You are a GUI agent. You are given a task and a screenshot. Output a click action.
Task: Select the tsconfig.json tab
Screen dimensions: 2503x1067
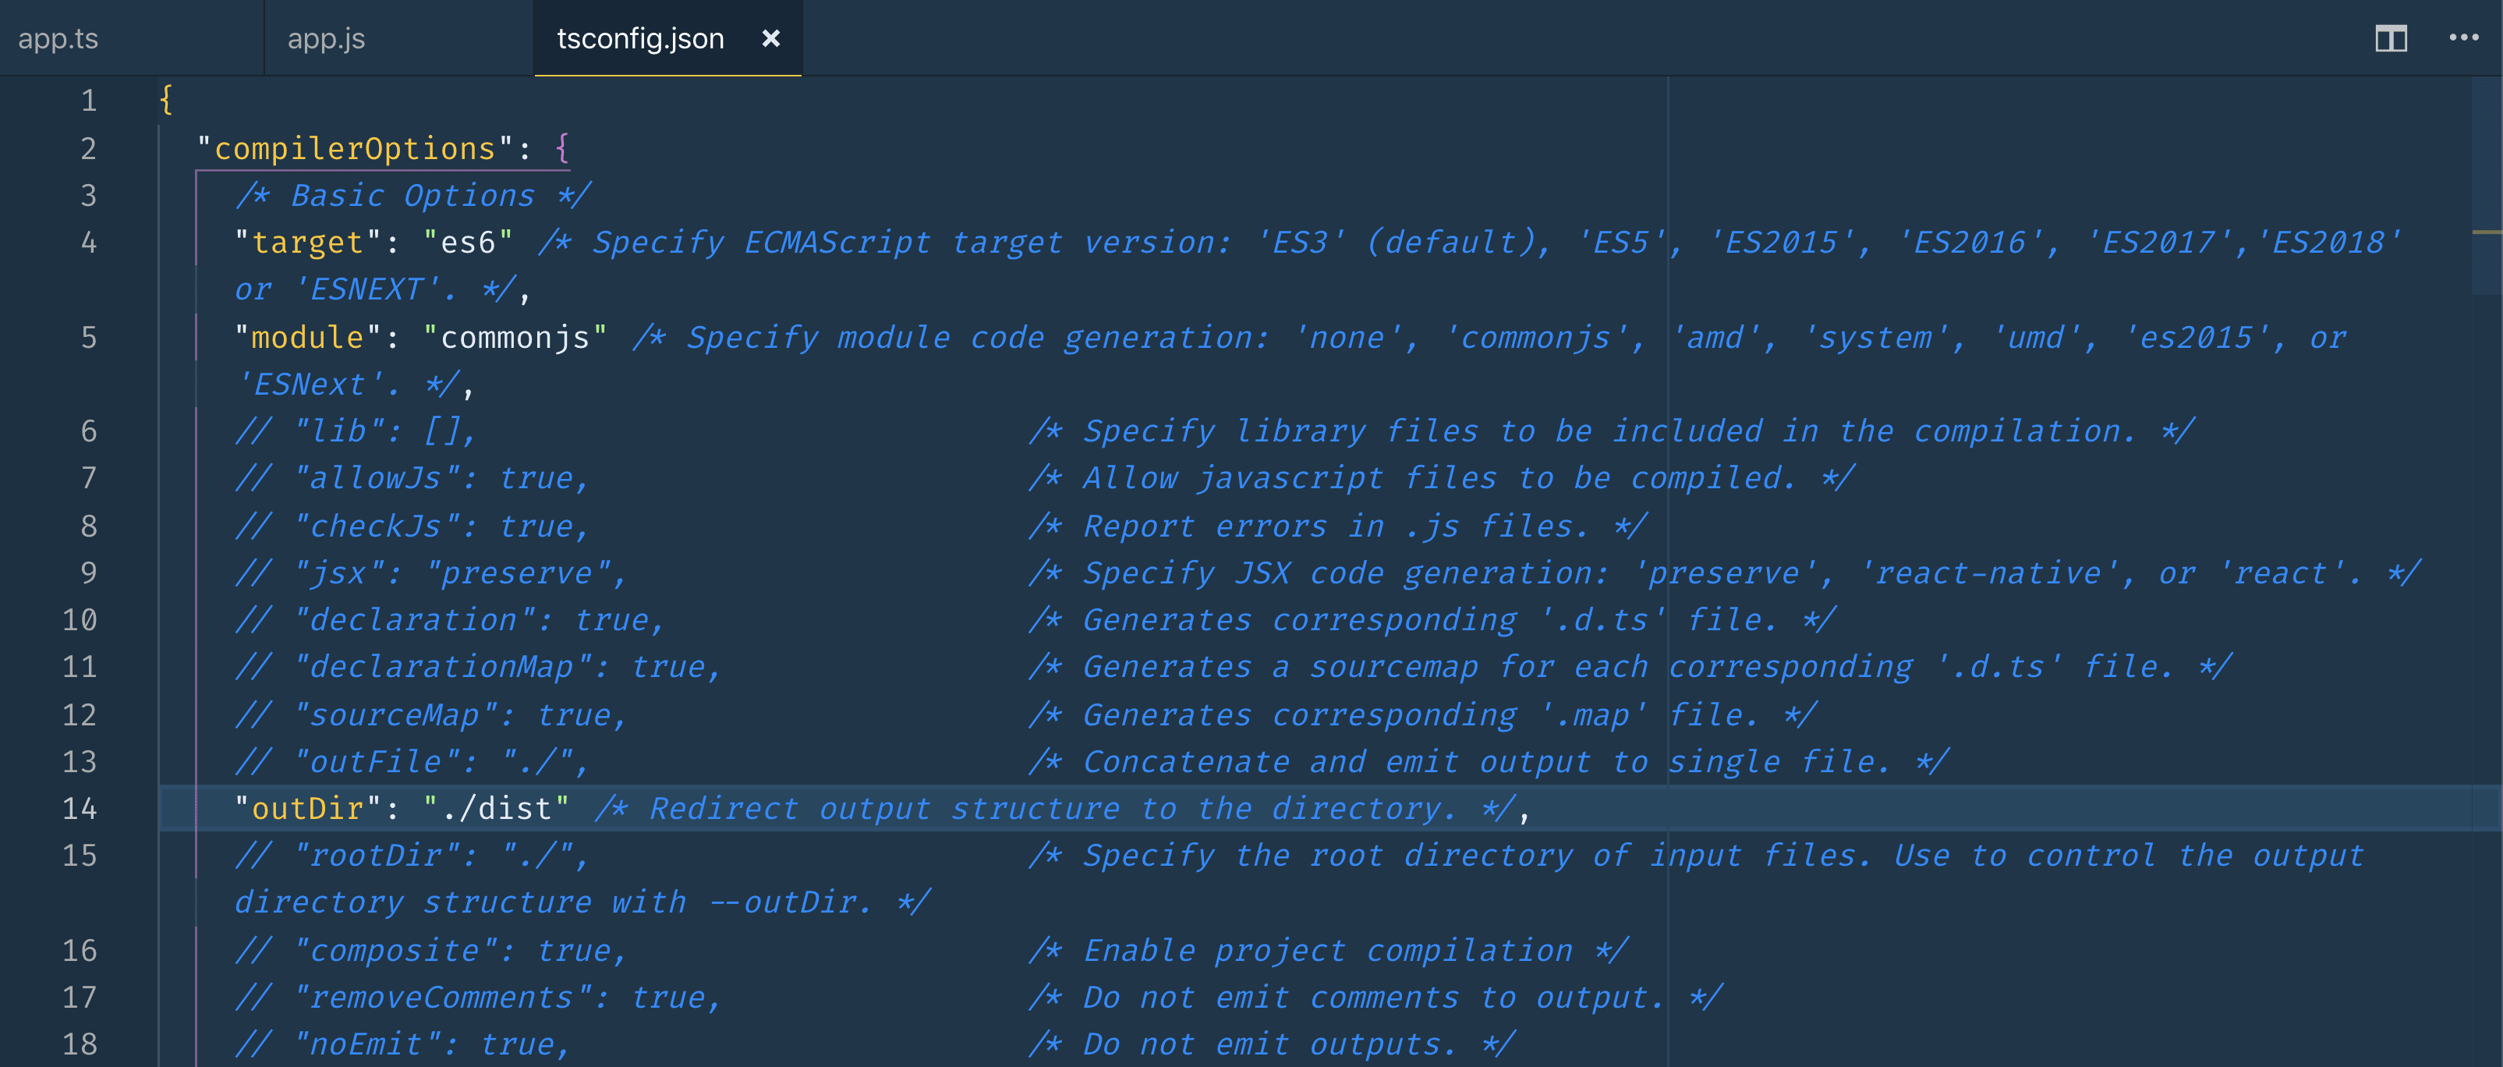click(640, 39)
